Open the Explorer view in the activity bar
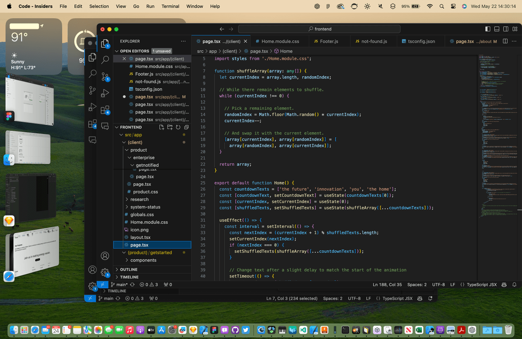This screenshot has height=339, width=522. point(105,44)
